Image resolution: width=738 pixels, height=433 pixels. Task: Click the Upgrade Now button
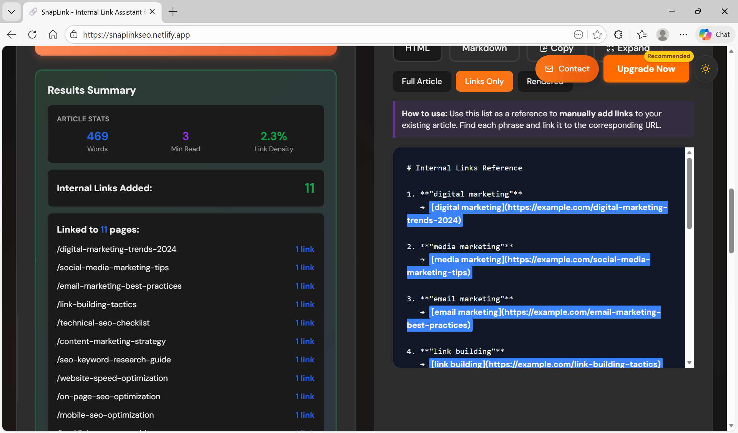(x=646, y=69)
